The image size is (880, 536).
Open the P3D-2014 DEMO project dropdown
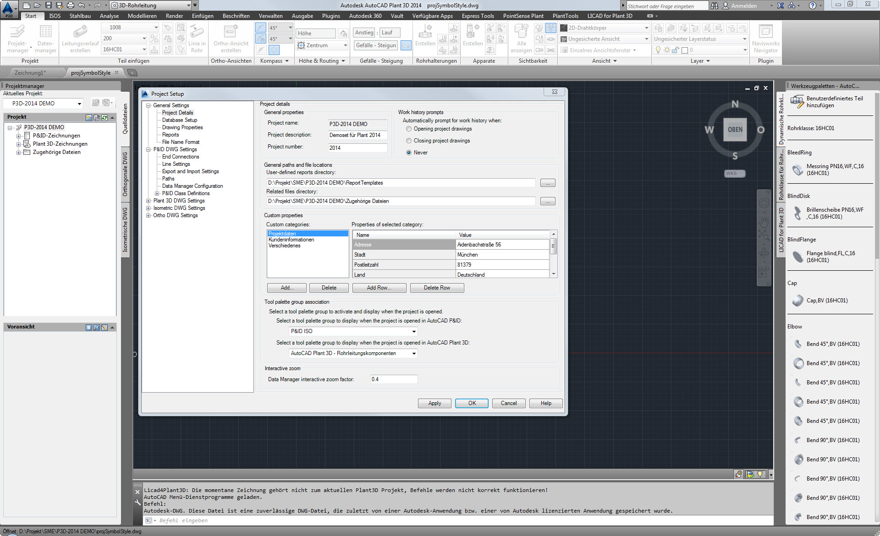point(79,104)
